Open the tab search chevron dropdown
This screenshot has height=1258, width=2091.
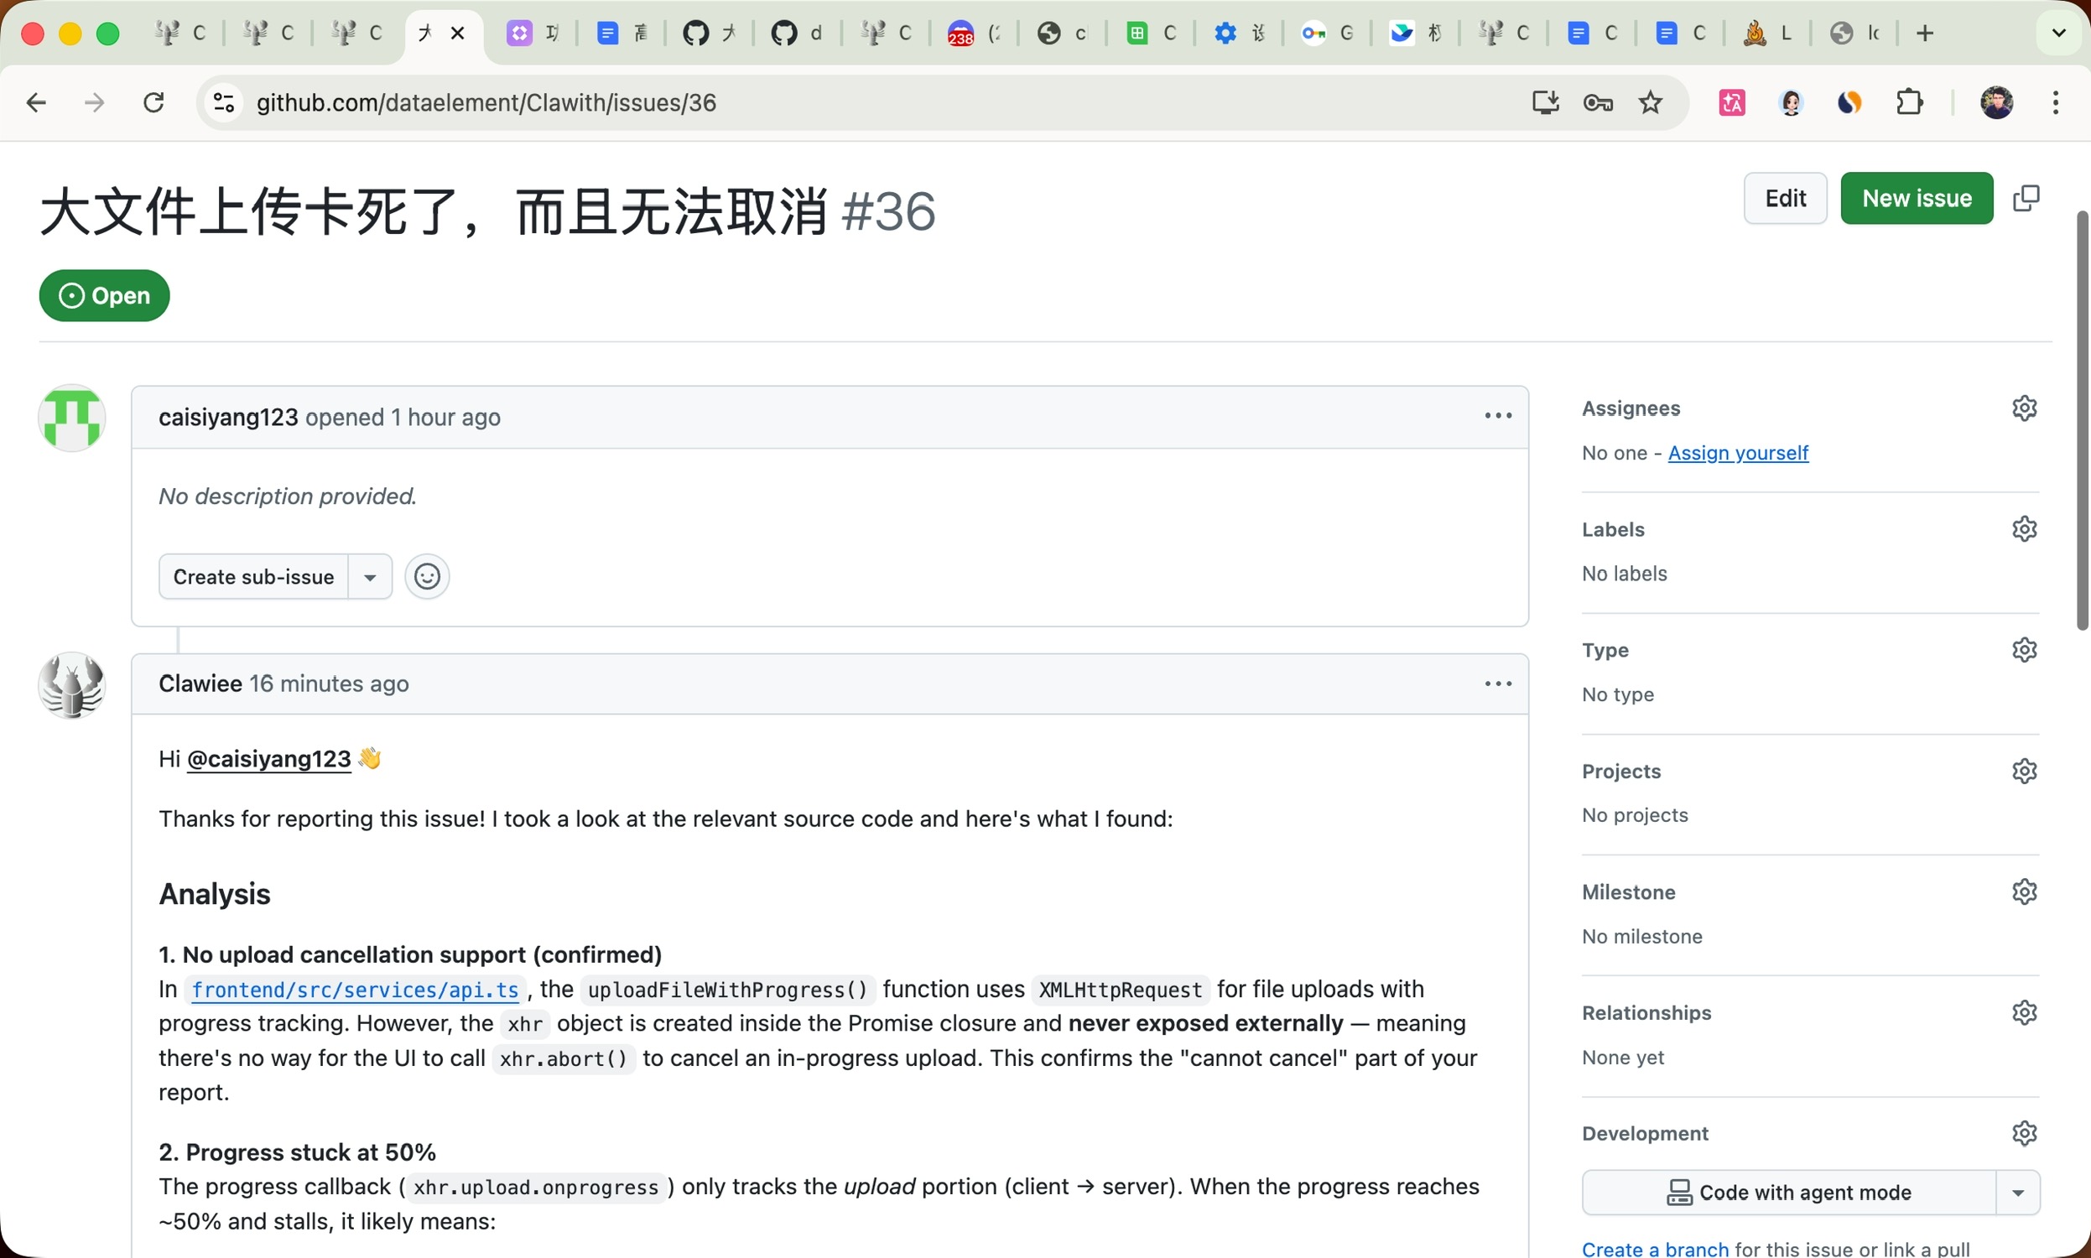click(2059, 33)
